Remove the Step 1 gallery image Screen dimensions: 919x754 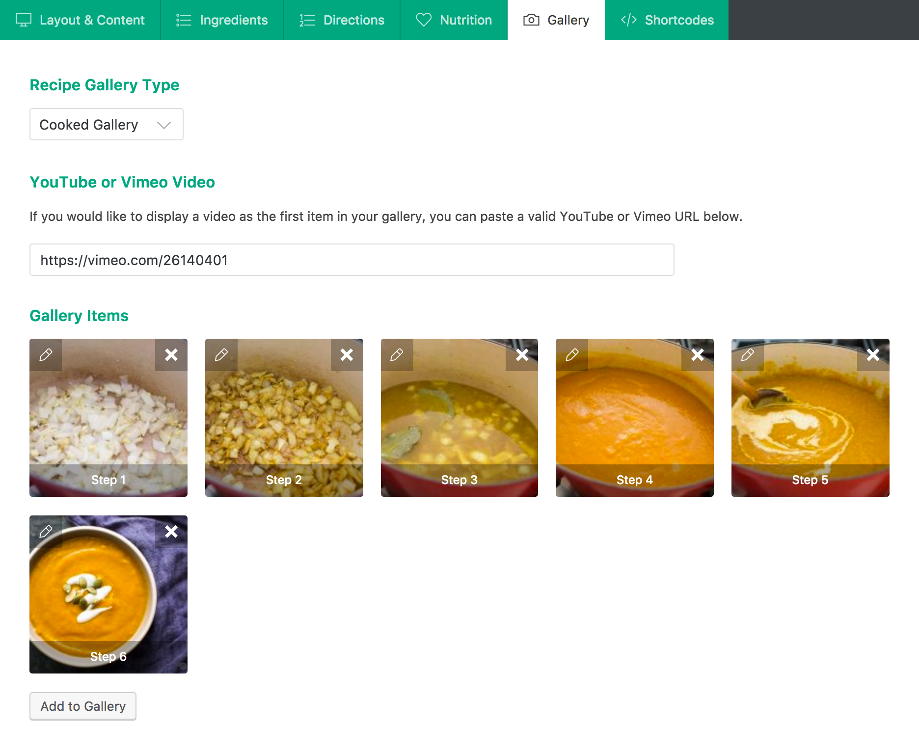point(171,355)
